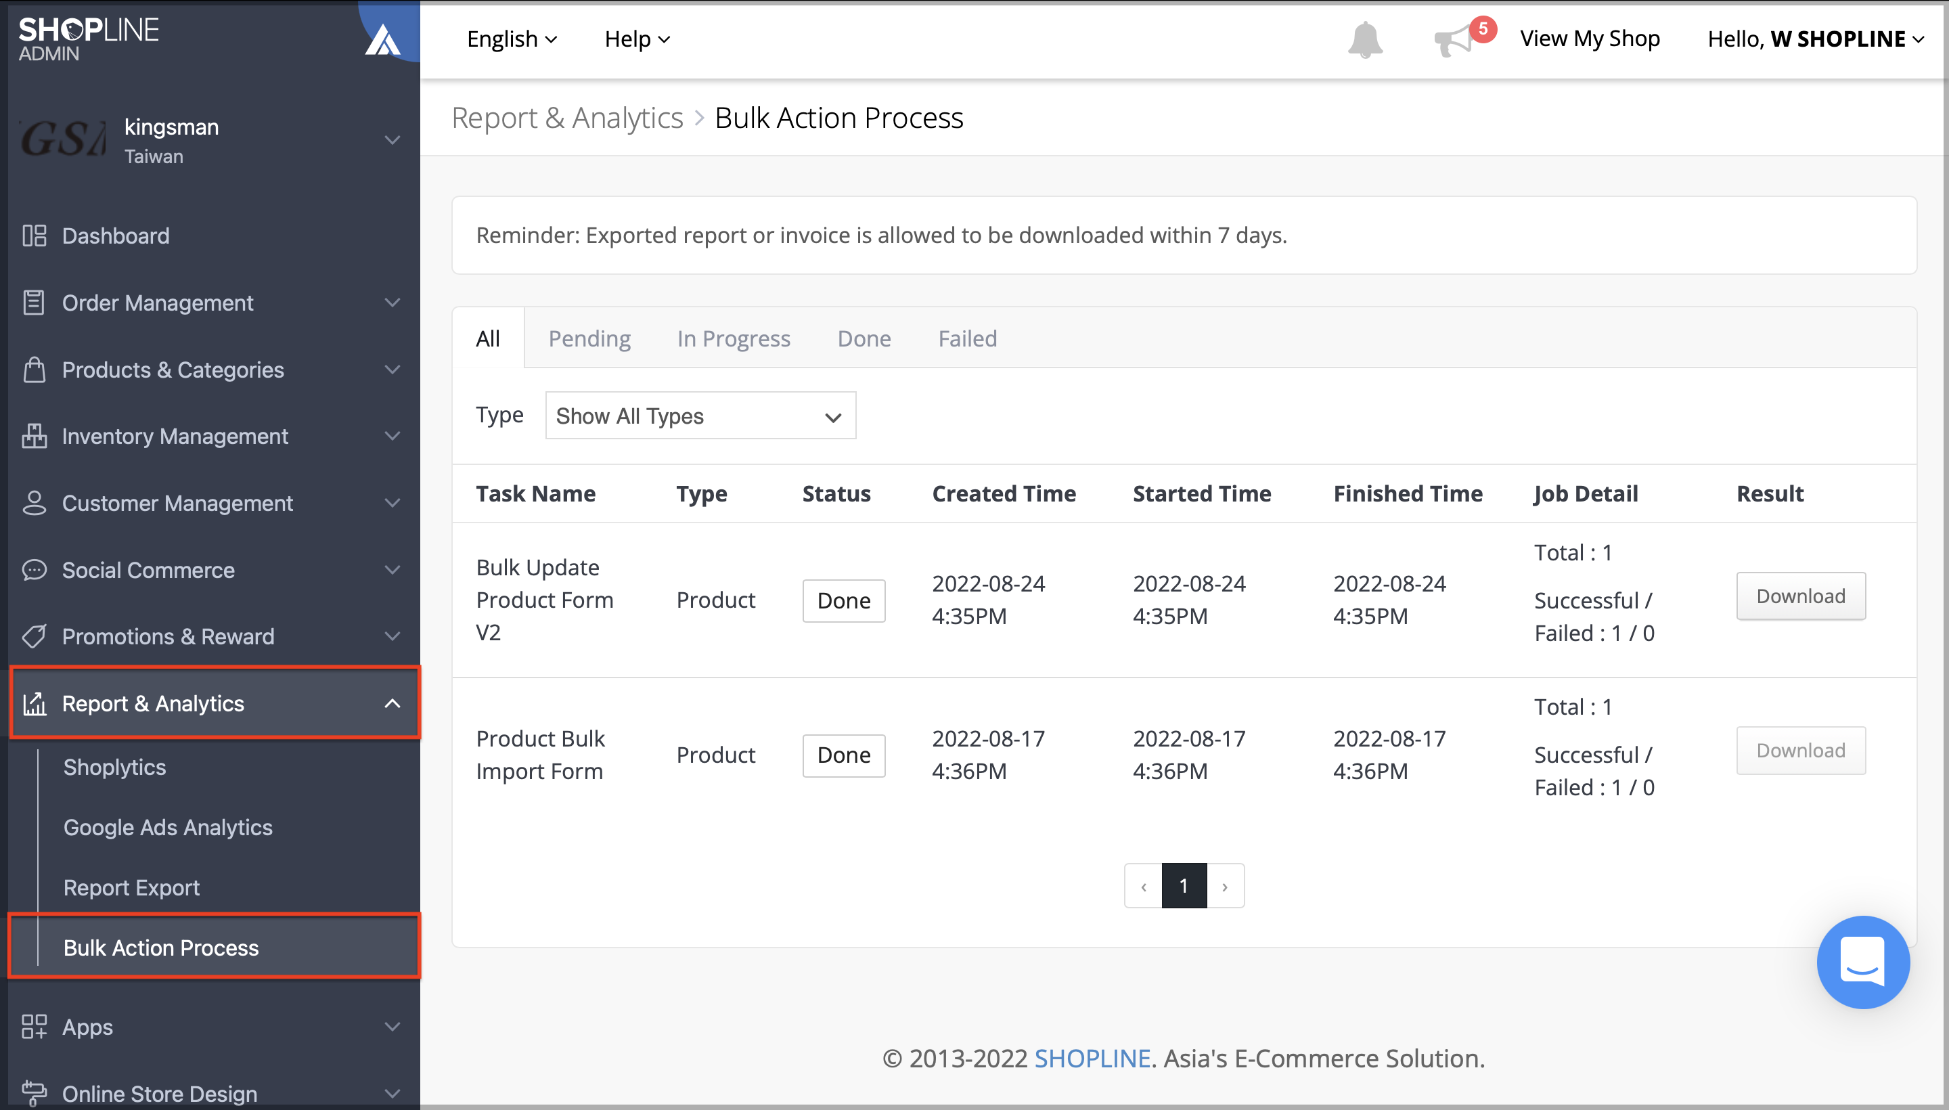
Task: Select page 1 in pagination
Action: click(x=1184, y=886)
